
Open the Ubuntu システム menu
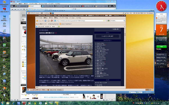[47, 13]
